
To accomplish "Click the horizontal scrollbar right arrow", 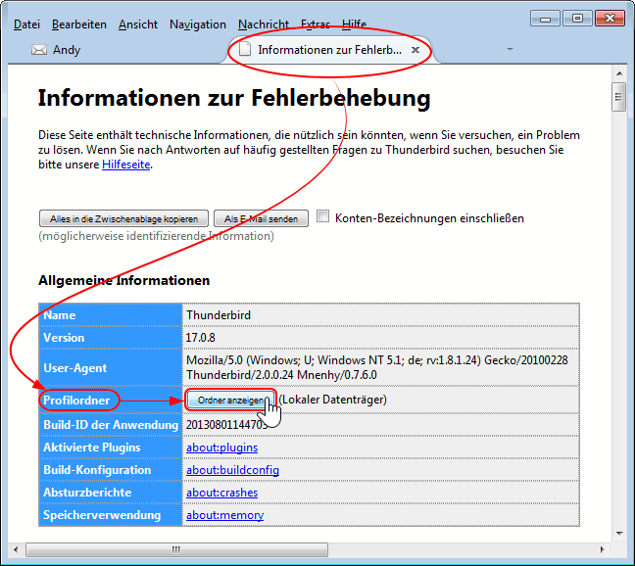I will [x=602, y=548].
